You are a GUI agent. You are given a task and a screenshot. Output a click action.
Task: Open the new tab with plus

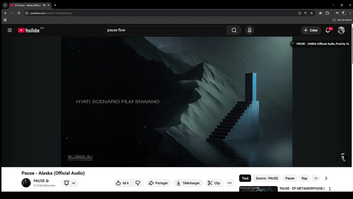pos(55,5)
